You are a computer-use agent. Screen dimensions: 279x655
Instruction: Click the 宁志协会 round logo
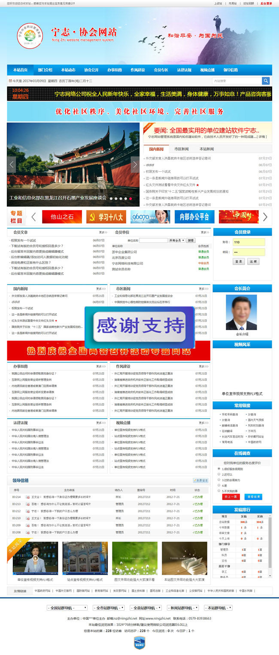(30, 36)
